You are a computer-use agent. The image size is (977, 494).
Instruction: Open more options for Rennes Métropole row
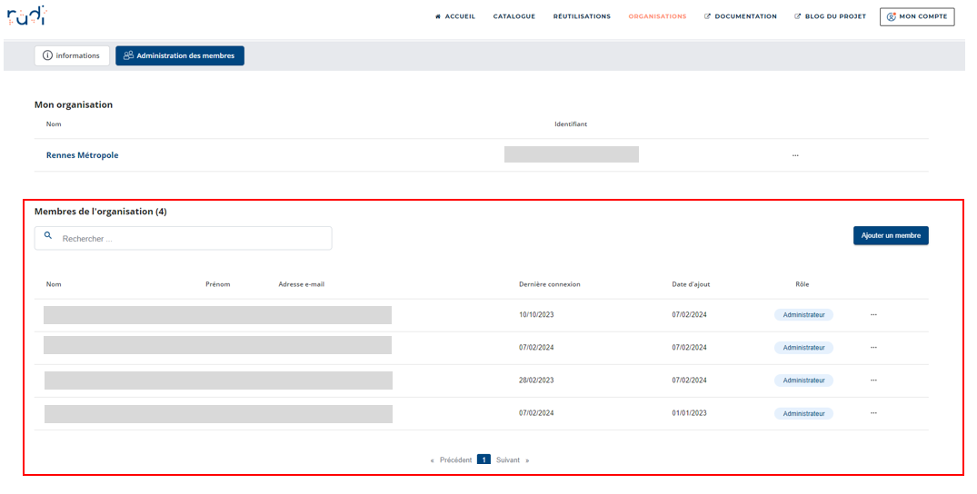pyautogui.click(x=795, y=155)
